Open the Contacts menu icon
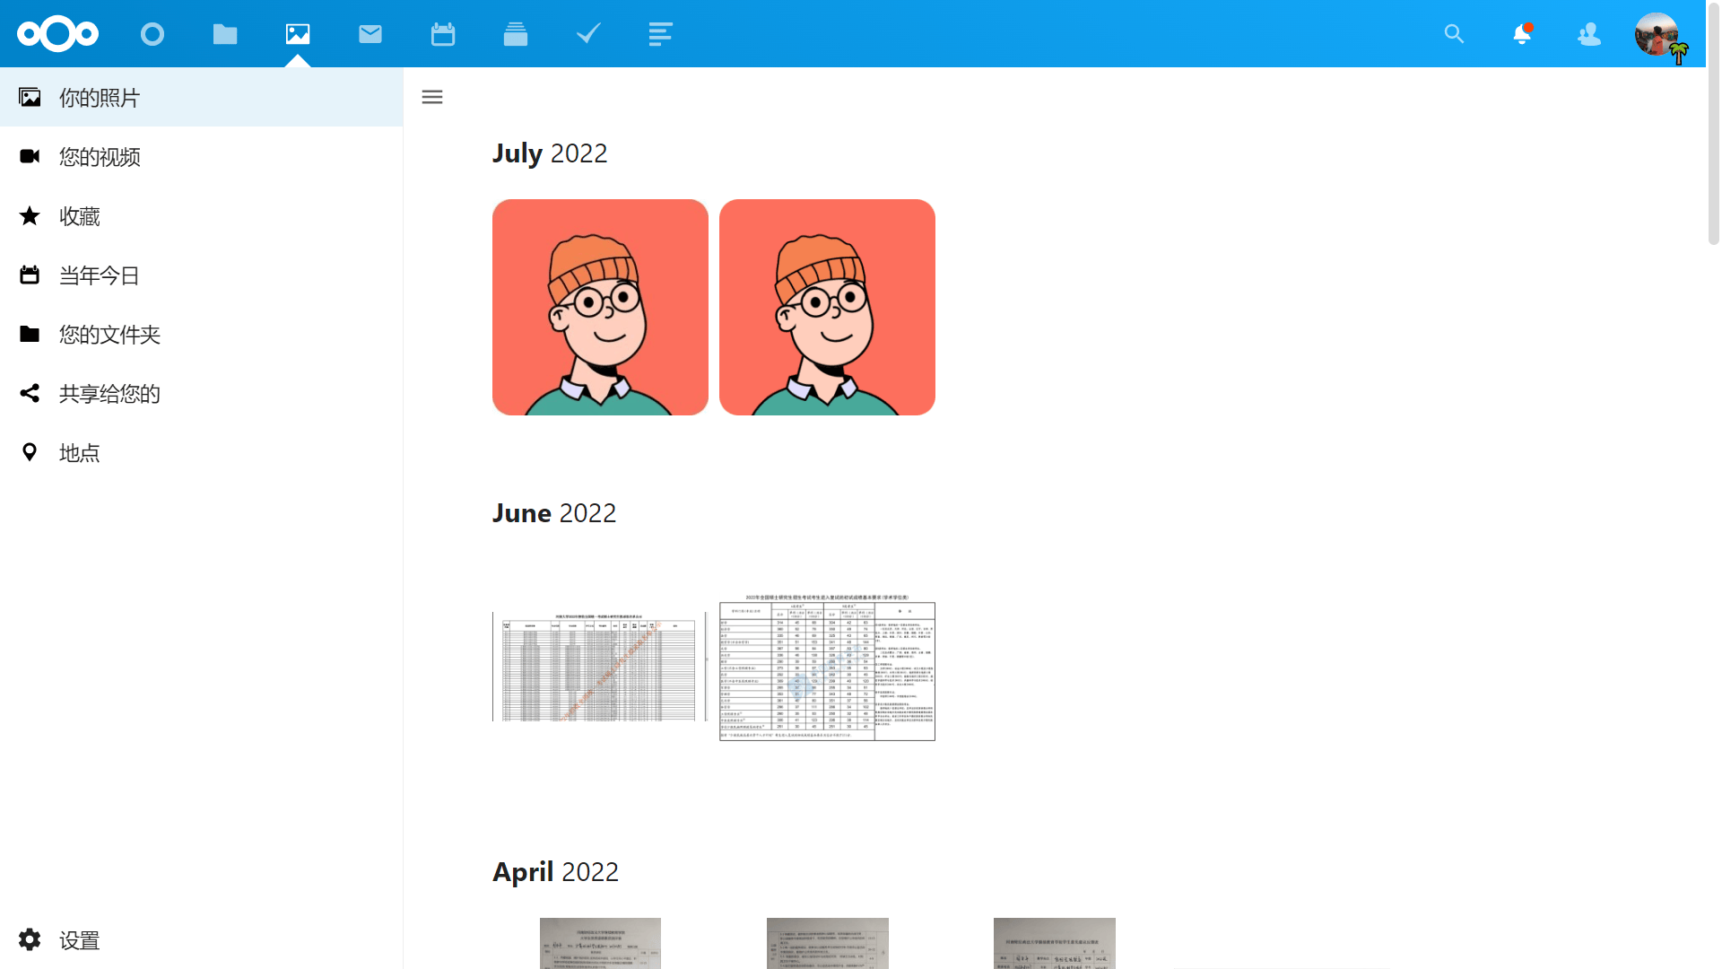Screen dimensions: 1722x969 [x=1589, y=34]
